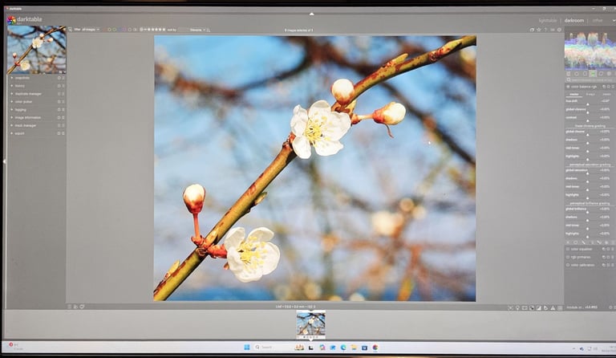
Task: Enable the color equalizer module
Action: (568, 249)
